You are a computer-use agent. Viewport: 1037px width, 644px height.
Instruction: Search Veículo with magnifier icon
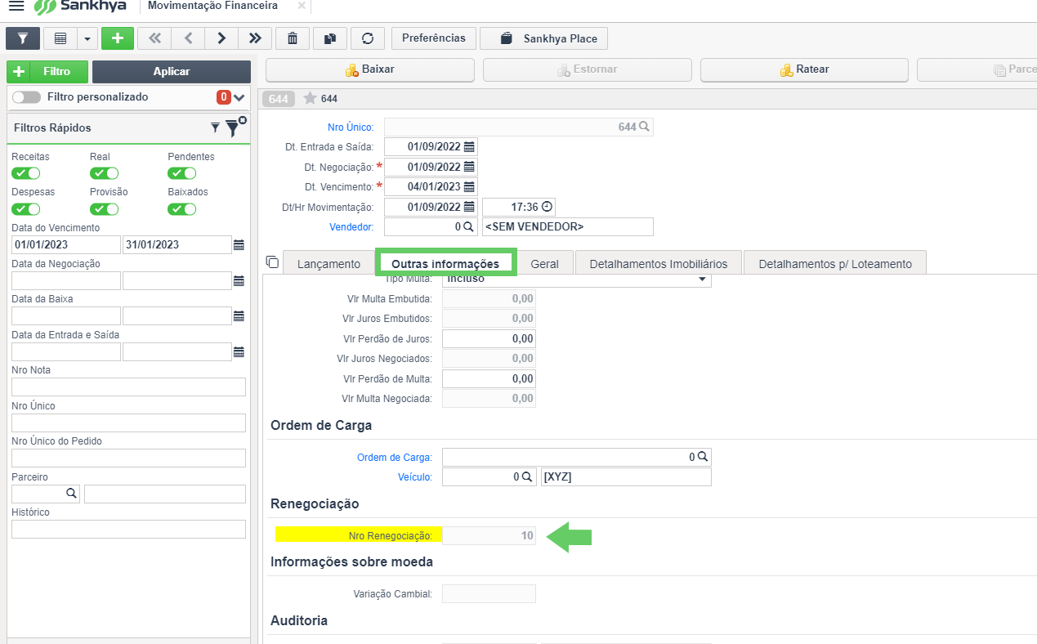click(527, 476)
